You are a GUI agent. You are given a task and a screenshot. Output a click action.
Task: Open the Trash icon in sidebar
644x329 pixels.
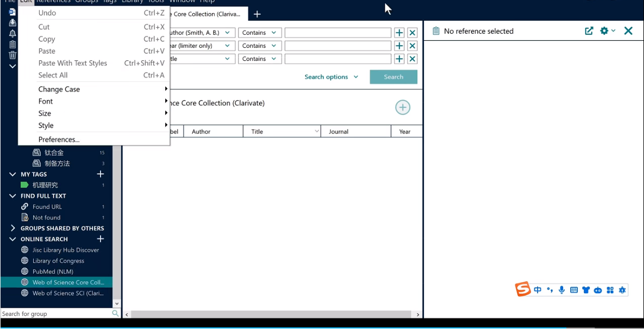12,55
